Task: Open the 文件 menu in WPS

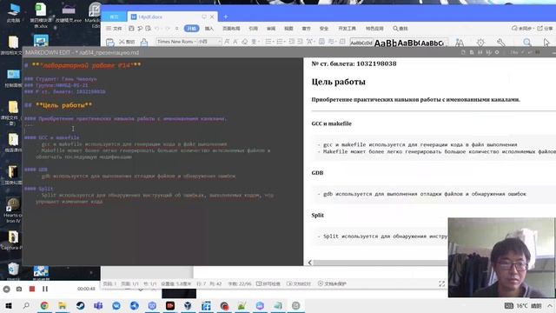Action: coord(114,29)
